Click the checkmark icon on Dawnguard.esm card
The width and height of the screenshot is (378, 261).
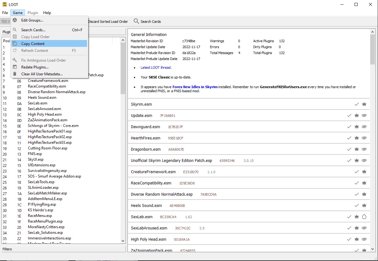coord(349,127)
